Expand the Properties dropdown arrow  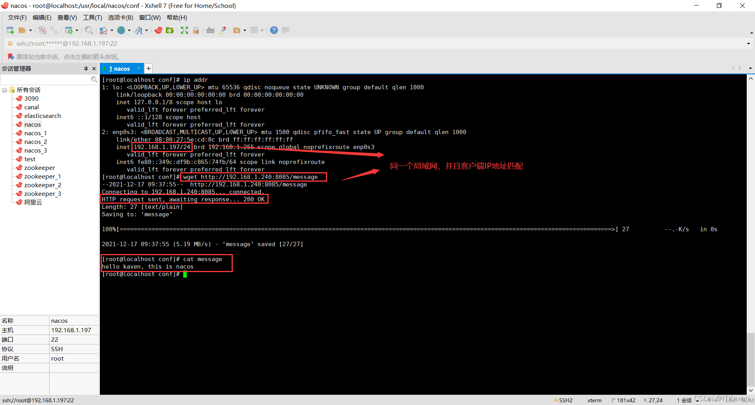click(77, 30)
